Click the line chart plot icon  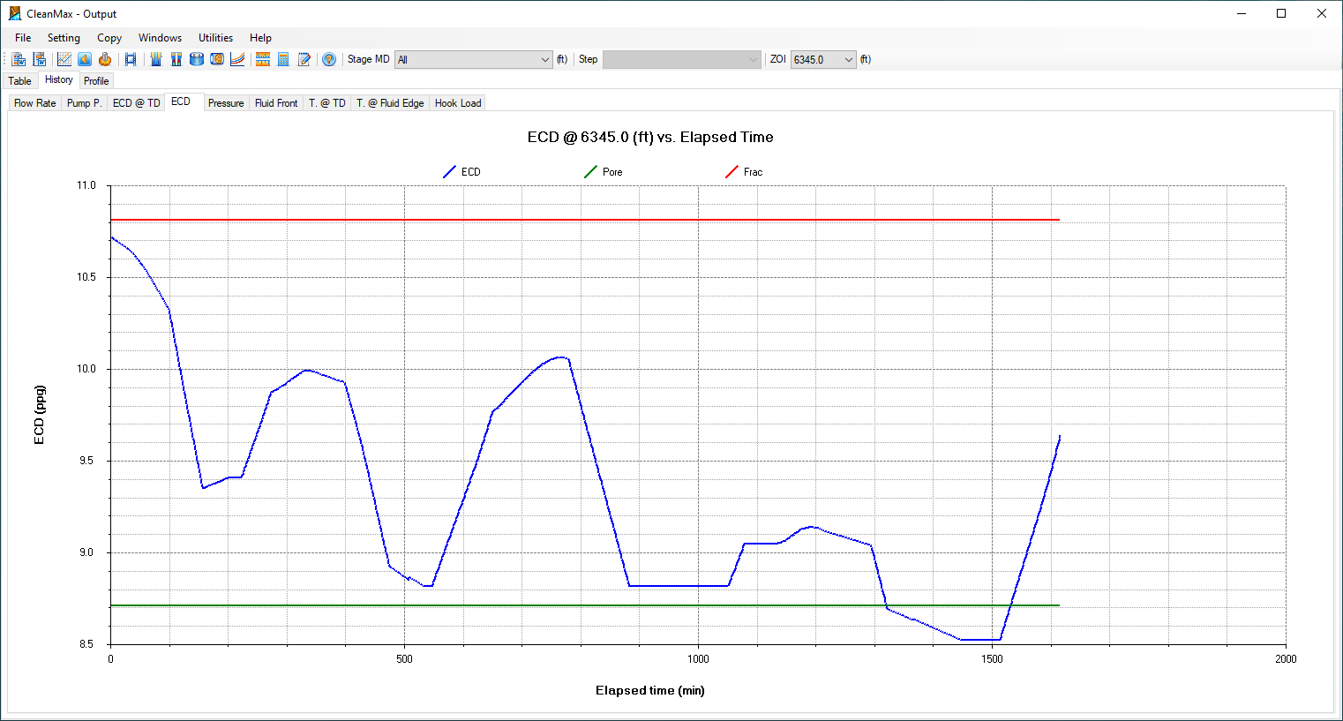[64, 59]
